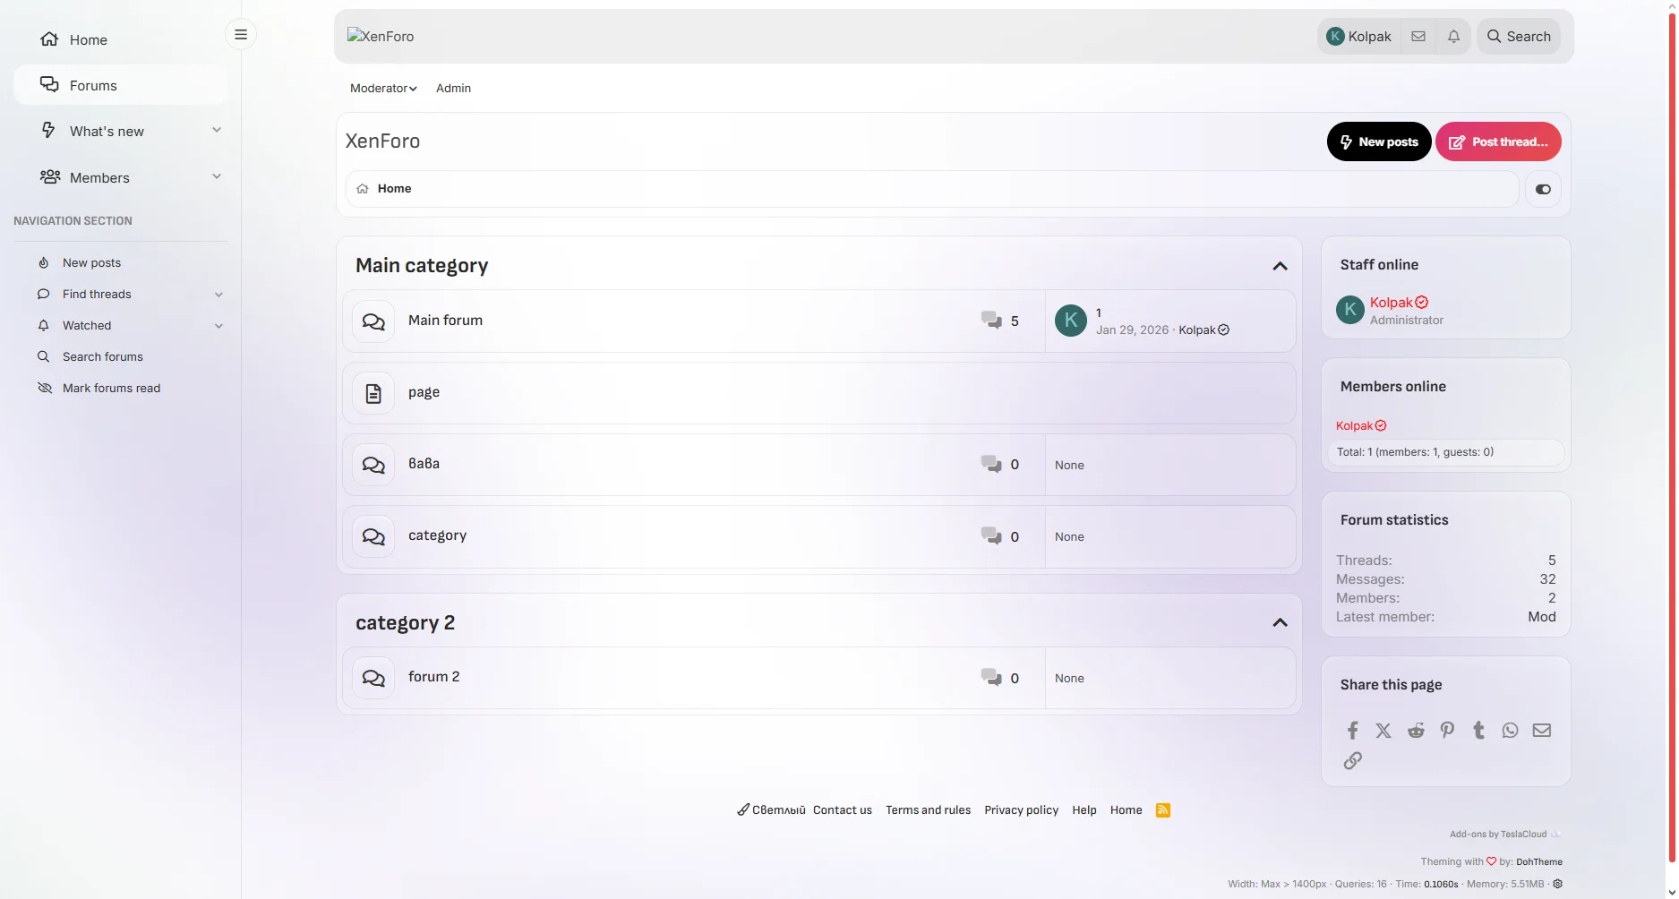Share page on X
Screen dimensions: 1679x899
pos(1383,731)
